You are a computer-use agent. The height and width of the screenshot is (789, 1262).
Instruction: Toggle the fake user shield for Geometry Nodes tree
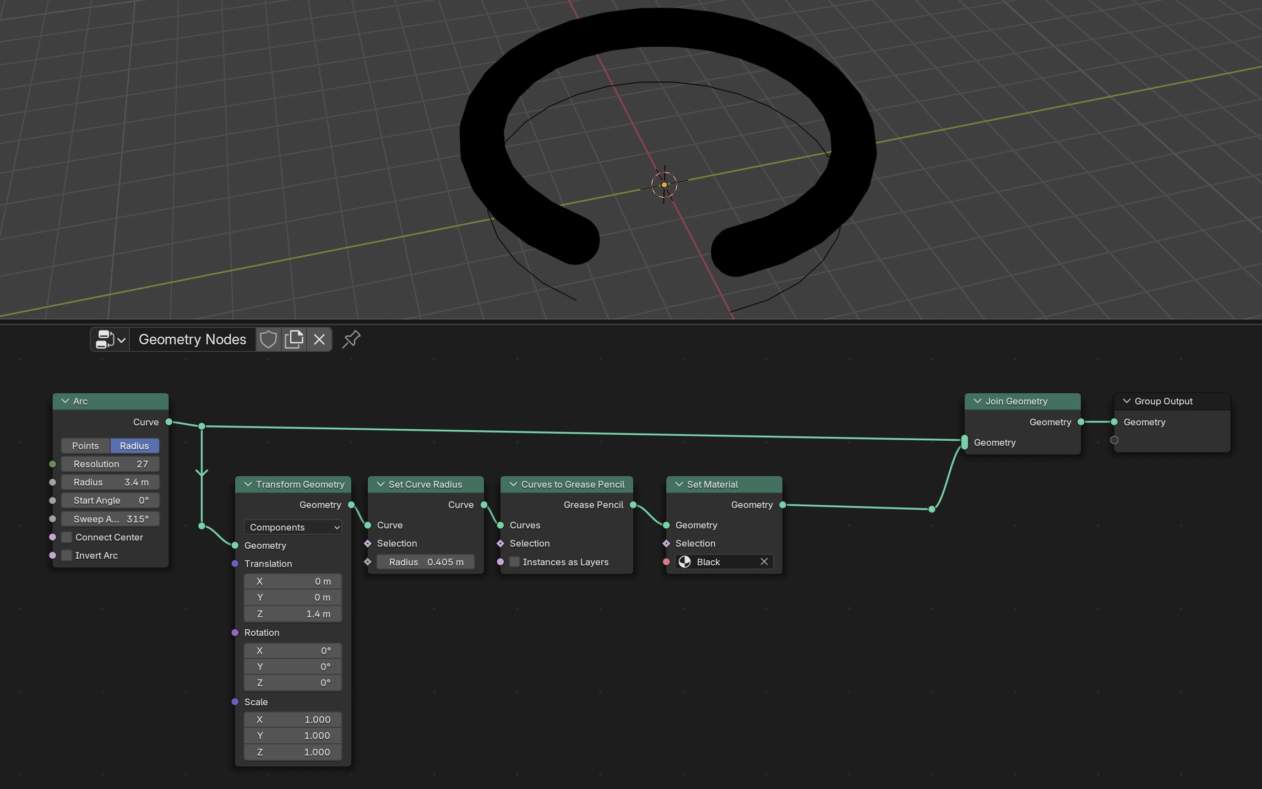(x=268, y=339)
